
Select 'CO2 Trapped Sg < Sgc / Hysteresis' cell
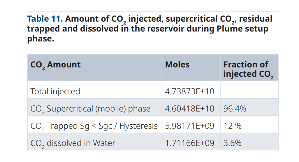(x=94, y=126)
